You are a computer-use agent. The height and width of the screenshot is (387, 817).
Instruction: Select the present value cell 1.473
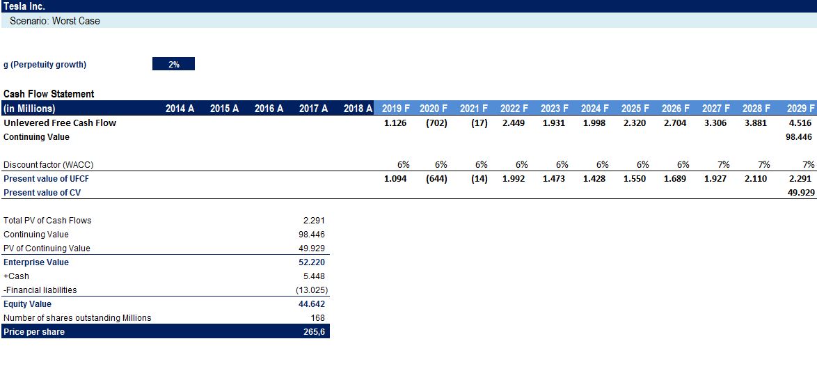point(554,179)
